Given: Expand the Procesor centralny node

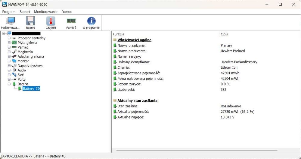Looking at the screenshot, I should tap(9, 38).
